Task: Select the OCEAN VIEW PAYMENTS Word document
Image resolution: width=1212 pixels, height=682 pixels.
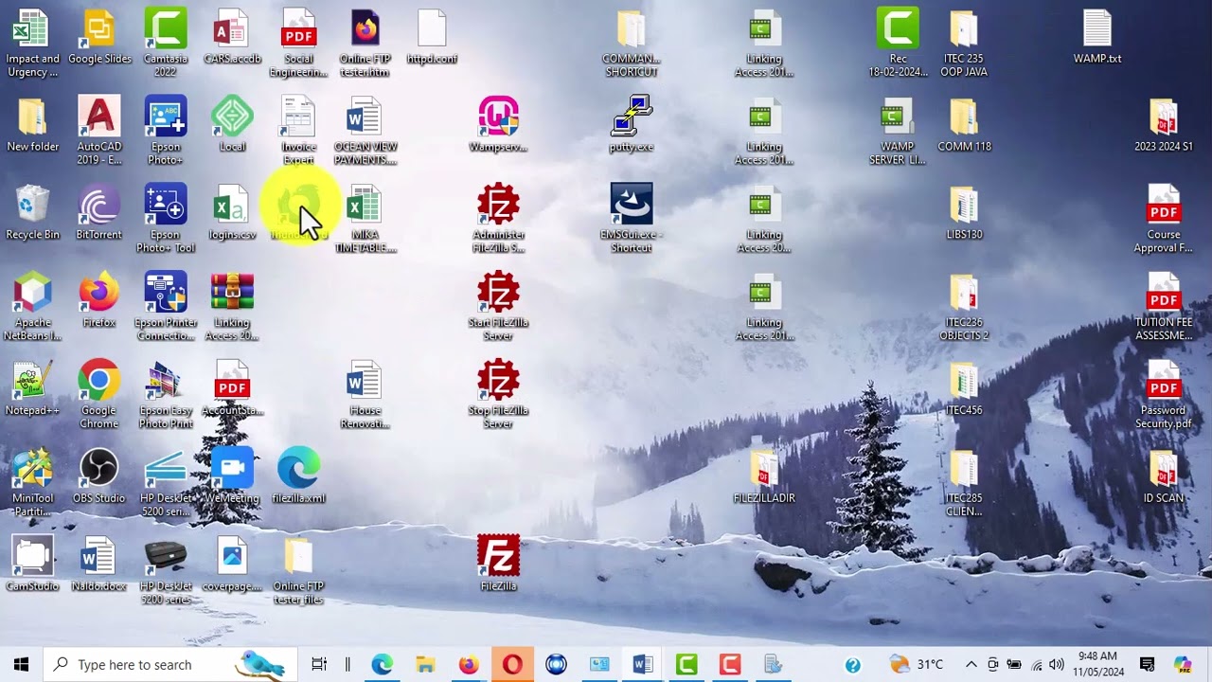Action: [365, 131]
